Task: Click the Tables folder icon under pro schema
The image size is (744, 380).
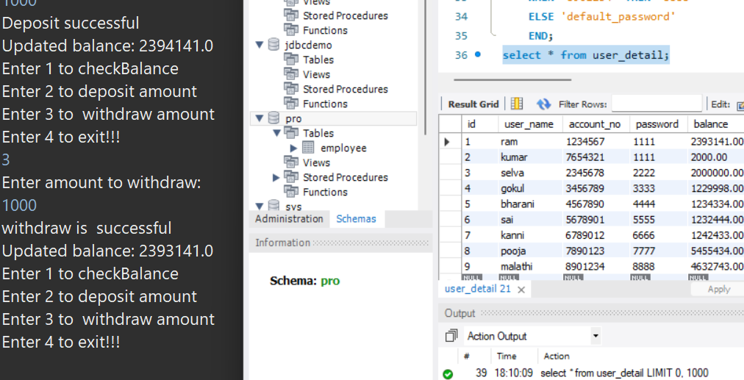Action: (291, 133)
